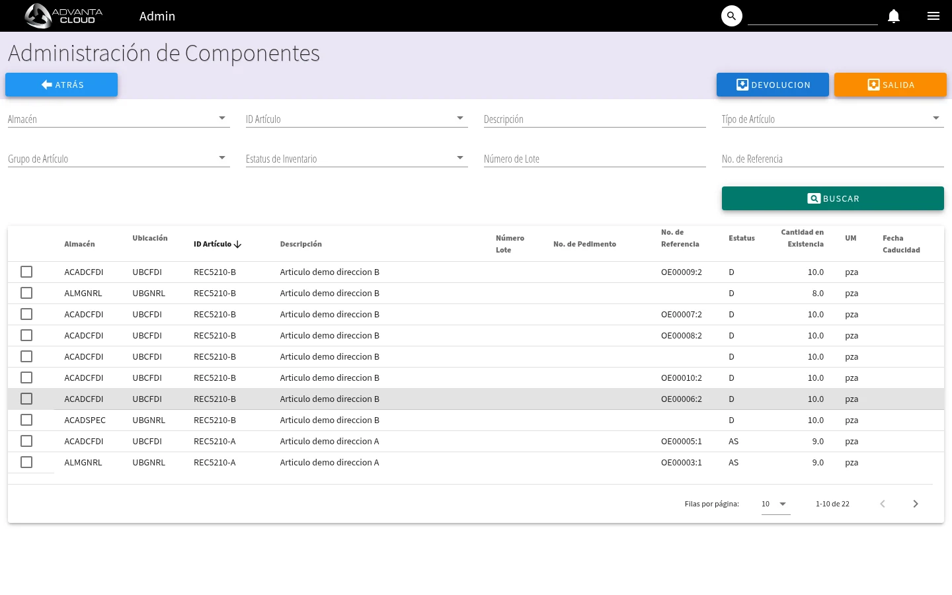Check the ACADSPEC row checkbox
The image size is (952, 595).
(x=26, y=420)
